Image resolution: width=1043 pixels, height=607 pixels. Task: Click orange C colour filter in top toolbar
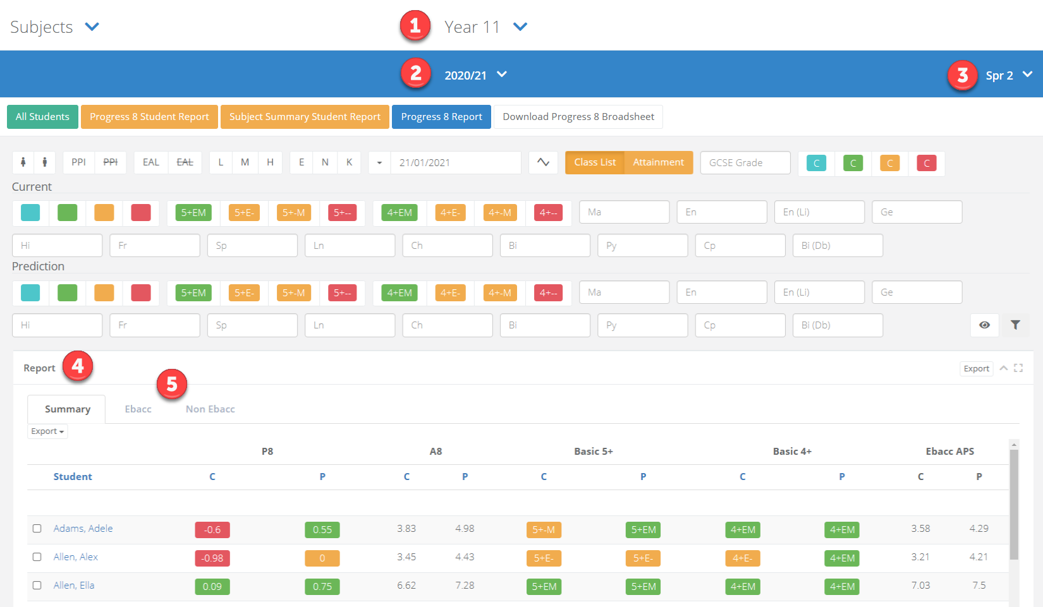point(889,163)
